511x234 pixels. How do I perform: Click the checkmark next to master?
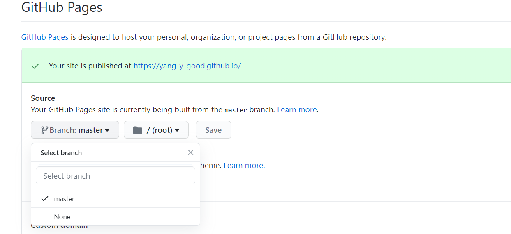pyautogui.click(x=45, y=198)
